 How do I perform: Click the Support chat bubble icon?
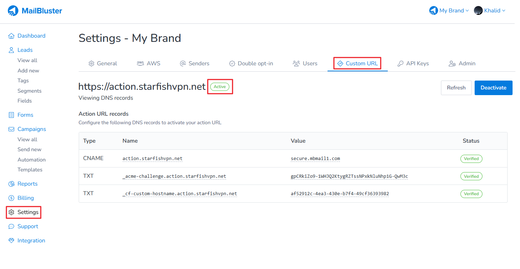click(11, 226)
